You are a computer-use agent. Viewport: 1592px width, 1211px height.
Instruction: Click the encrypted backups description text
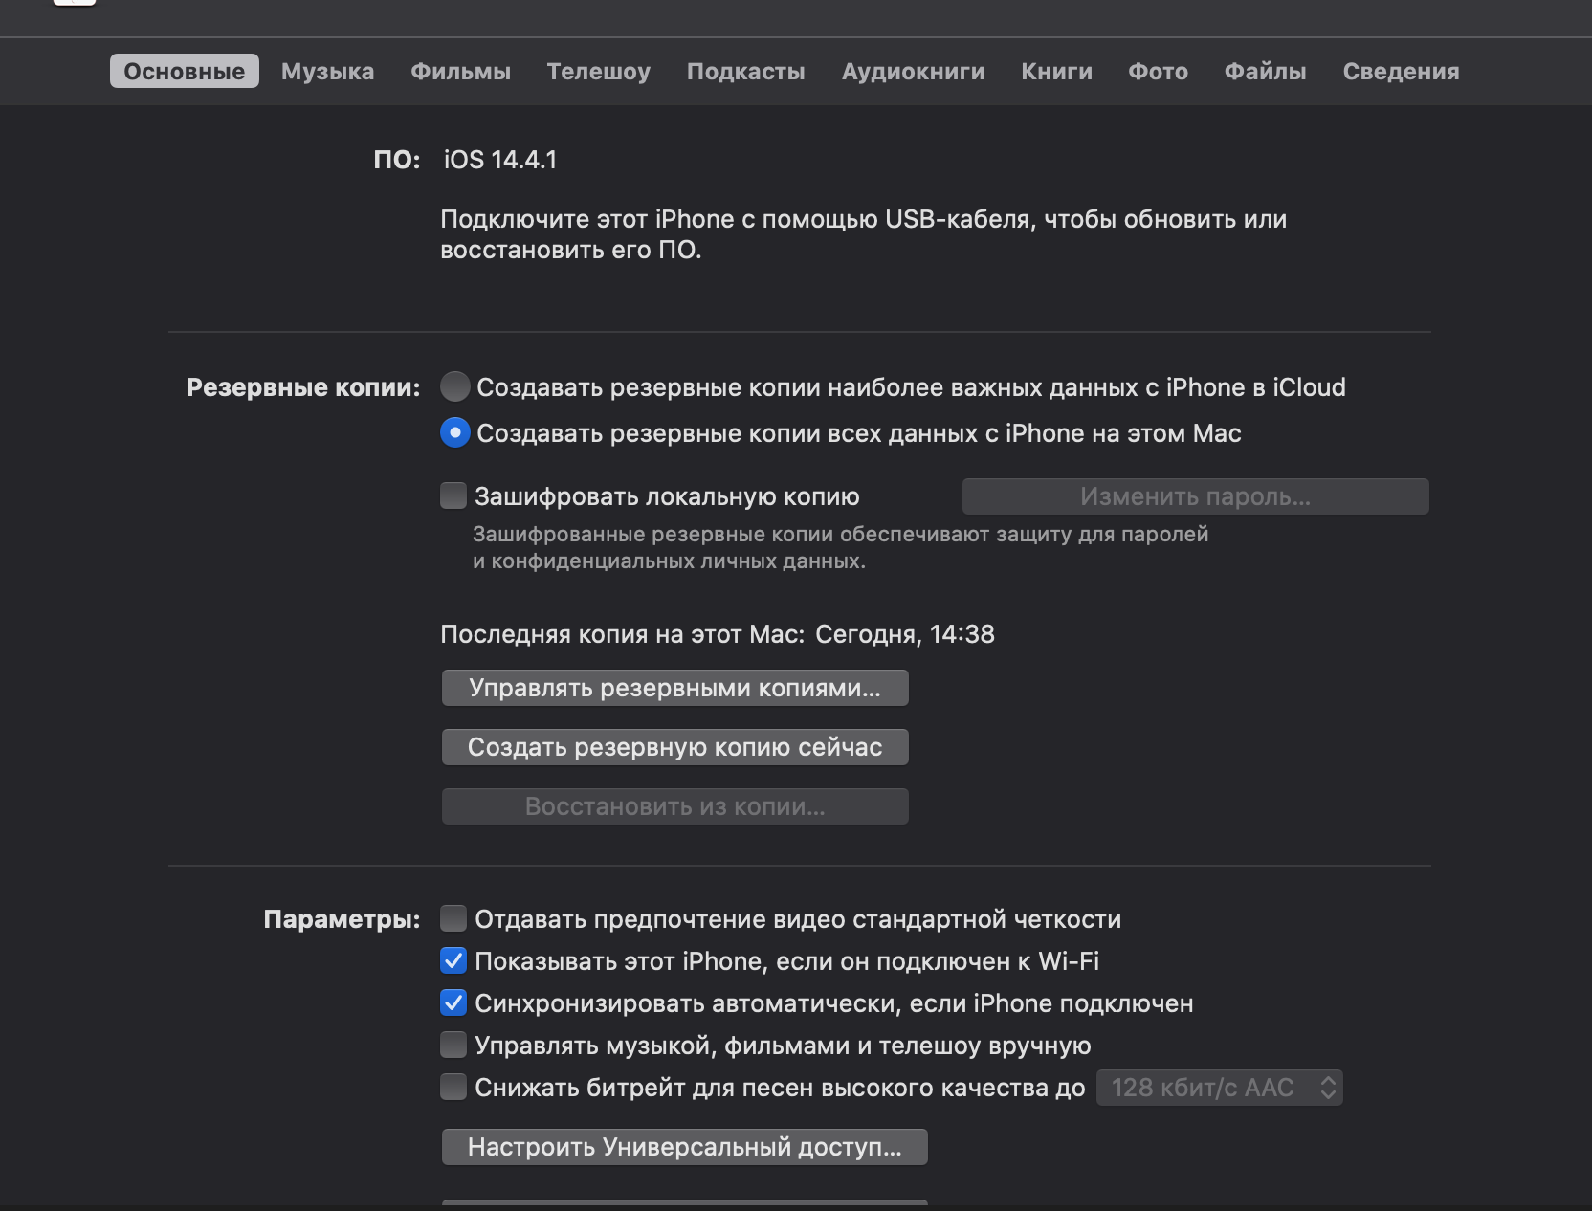point(840,547)
